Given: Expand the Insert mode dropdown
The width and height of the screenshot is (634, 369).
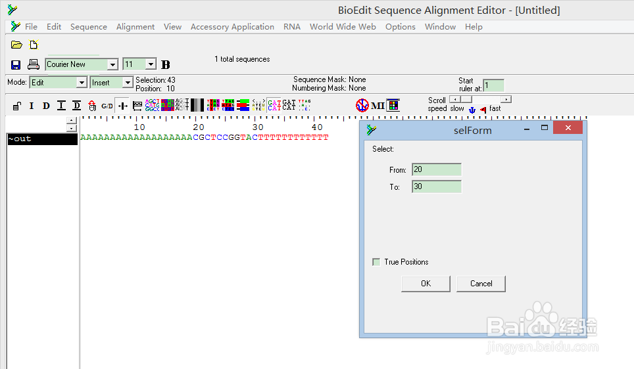Looking at the screenshot, I should tap(128, 82).
